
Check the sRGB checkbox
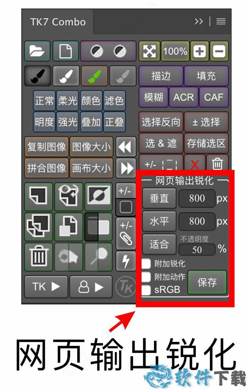click(146, 290)
